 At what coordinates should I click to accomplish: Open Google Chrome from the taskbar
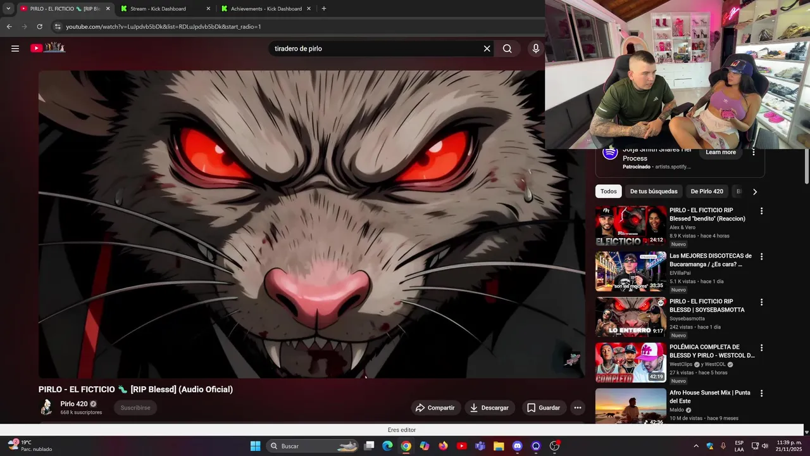pos(406,446)
